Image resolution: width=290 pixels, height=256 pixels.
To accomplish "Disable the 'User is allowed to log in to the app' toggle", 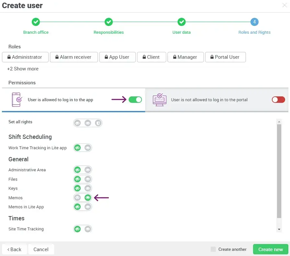I will 135,100.
